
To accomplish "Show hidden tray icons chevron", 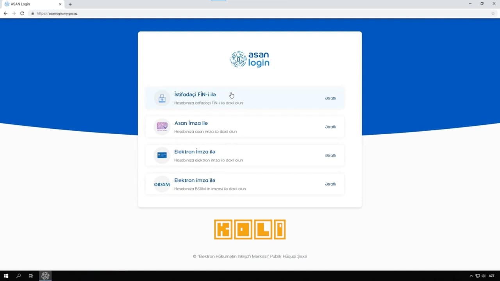I will coord(471,276).
